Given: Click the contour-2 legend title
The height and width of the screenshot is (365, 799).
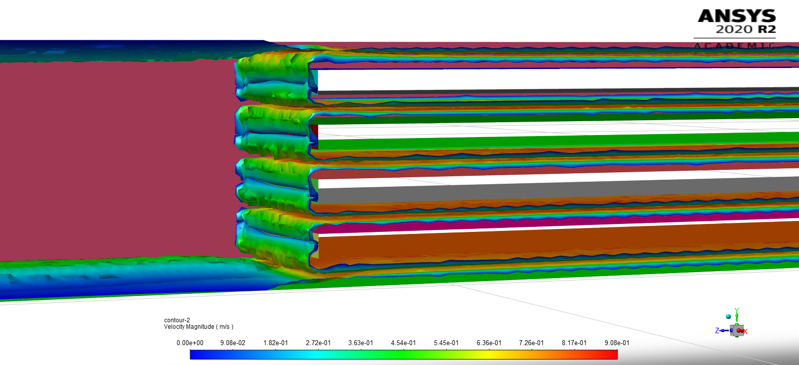Looking at the screenshot, I should (177, 320).
